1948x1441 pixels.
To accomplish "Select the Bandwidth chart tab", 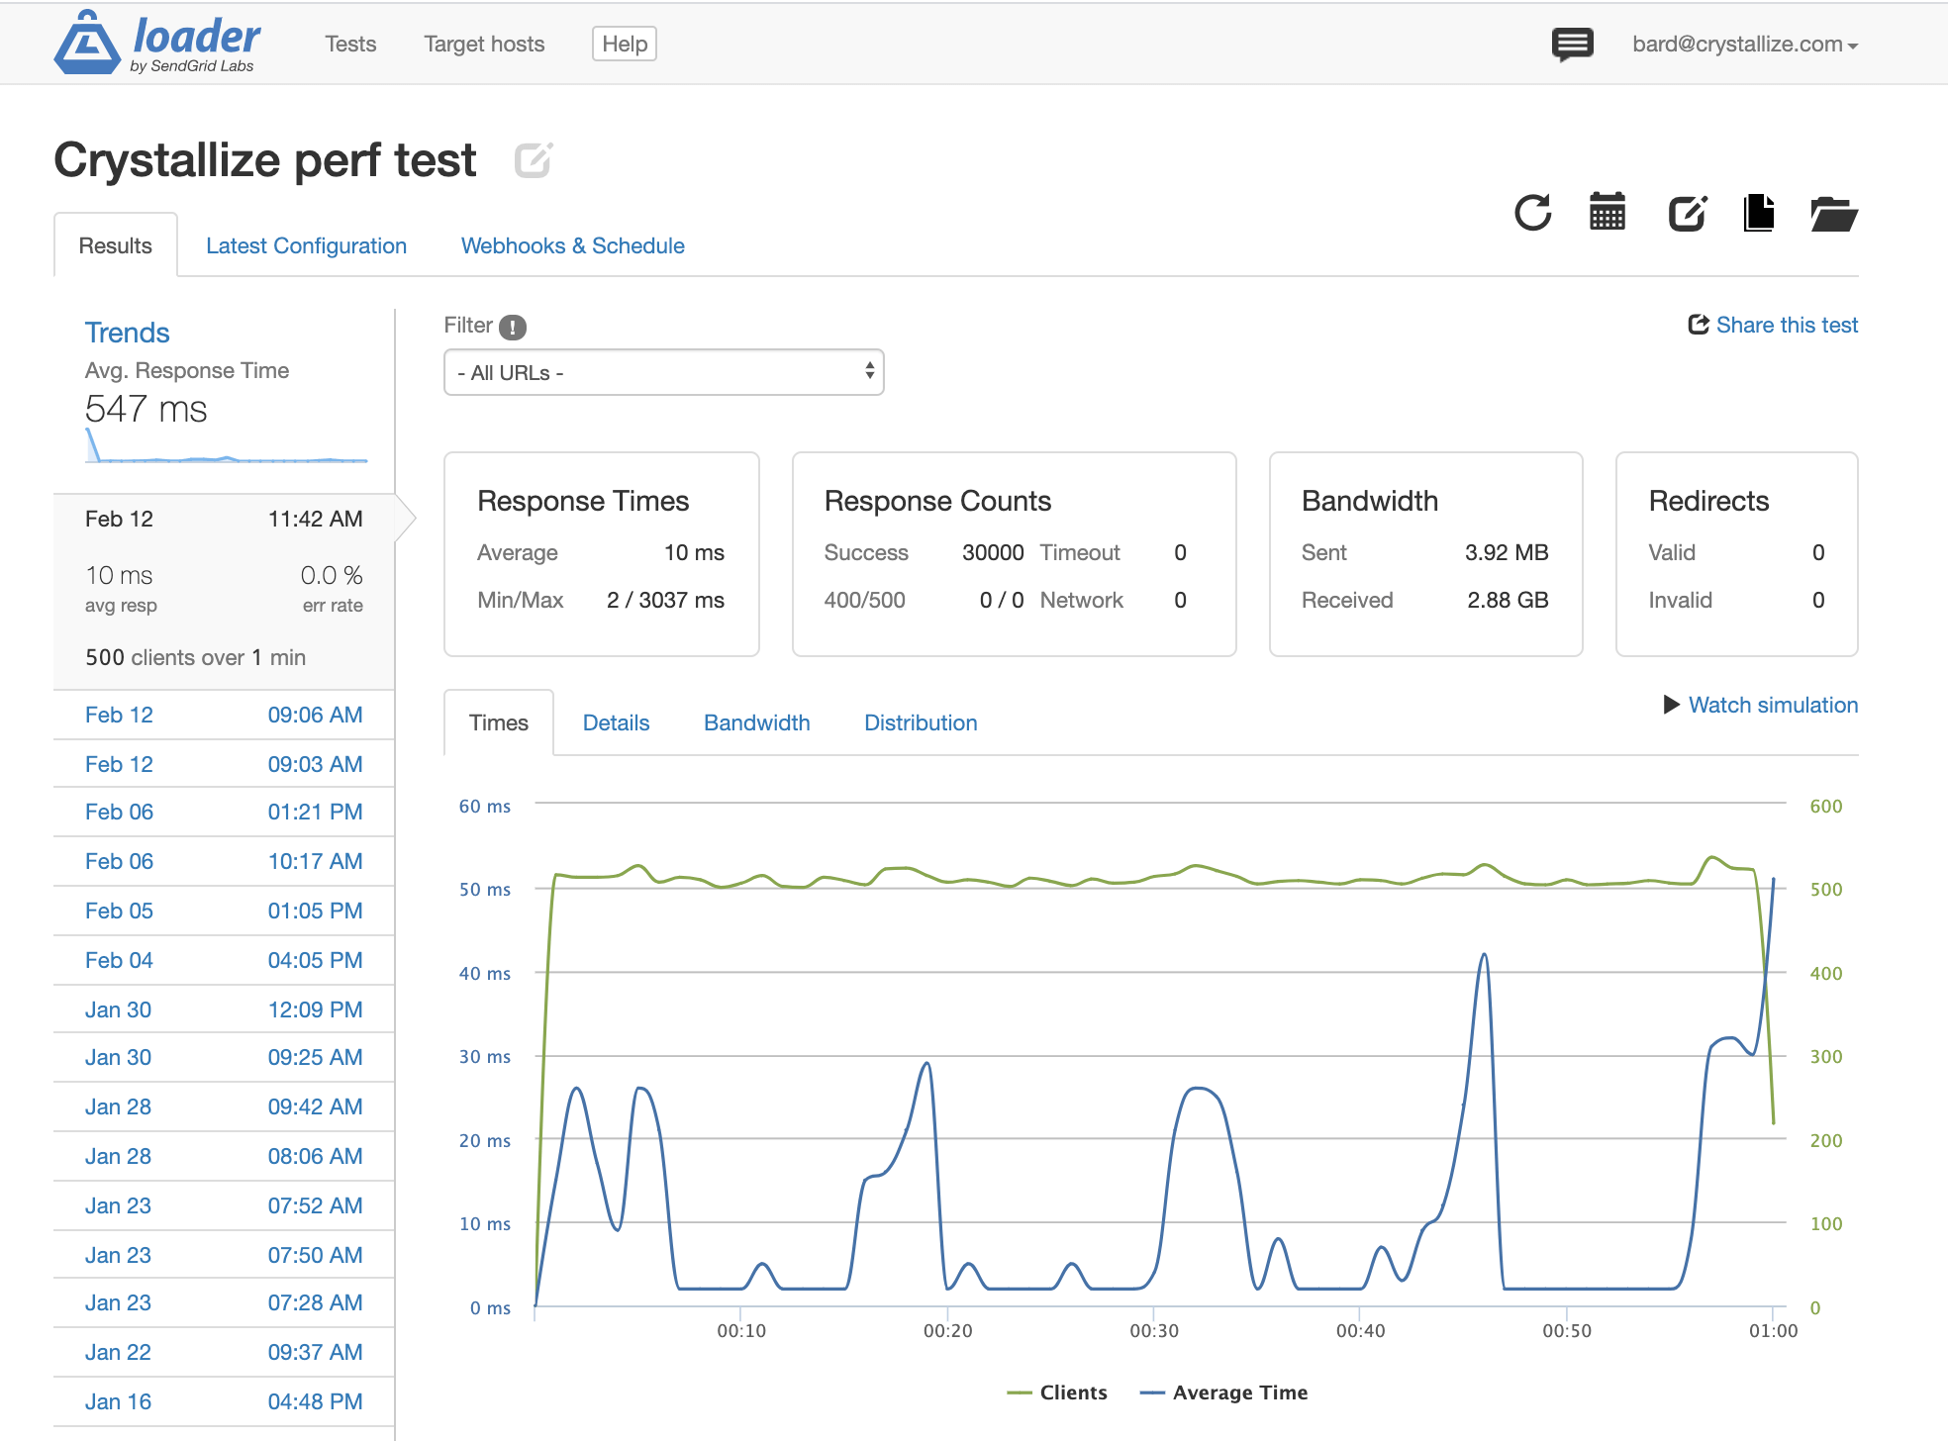I will 756,723.
